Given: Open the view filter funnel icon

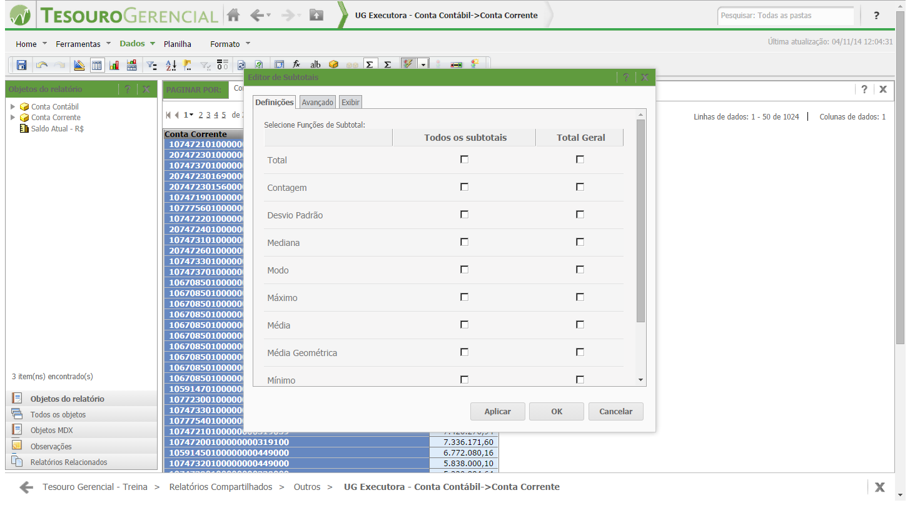Looking at the screenshot, I should tap(151, 64).
